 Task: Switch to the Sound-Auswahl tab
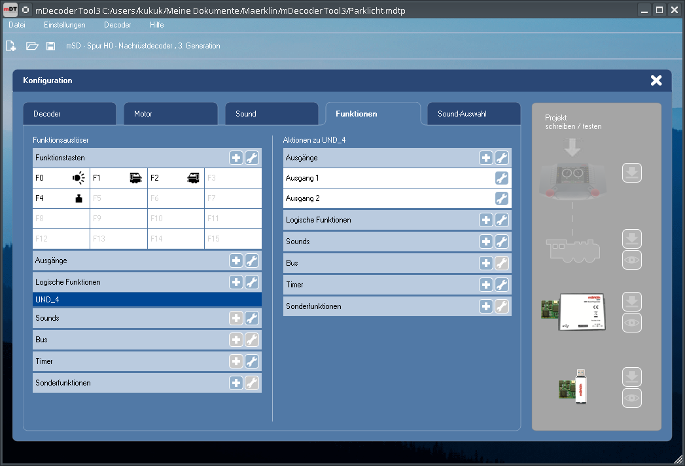coord(474,114)
